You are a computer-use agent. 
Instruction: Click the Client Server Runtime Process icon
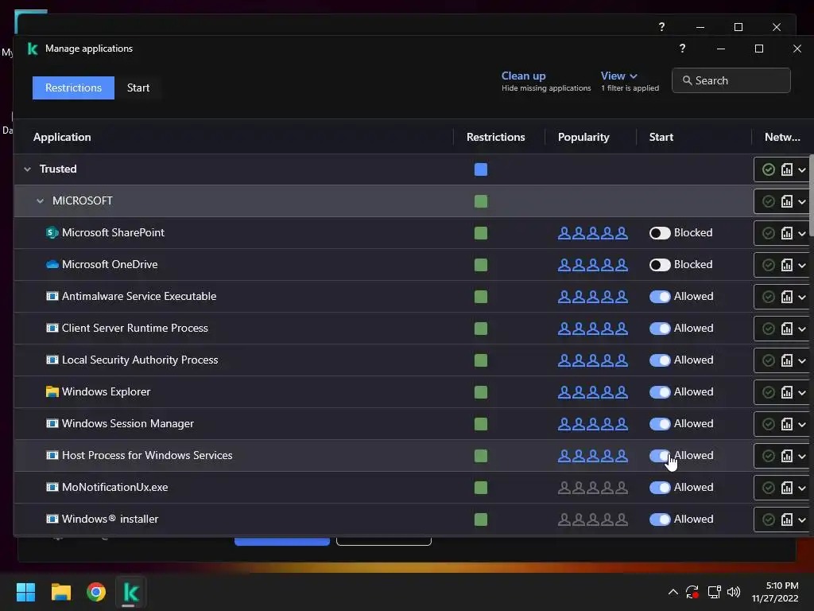(x=52, y=328)
